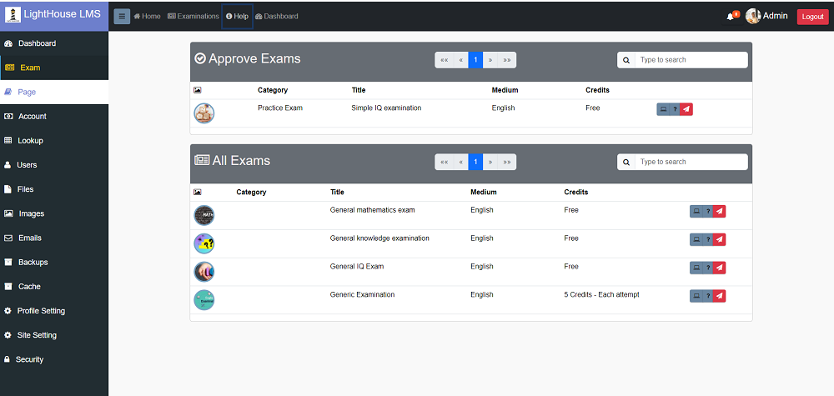This screenshot has height=396, width=834.
Task: Go to next page in Approve Exams pagination
Action: (x=490, y=60)
